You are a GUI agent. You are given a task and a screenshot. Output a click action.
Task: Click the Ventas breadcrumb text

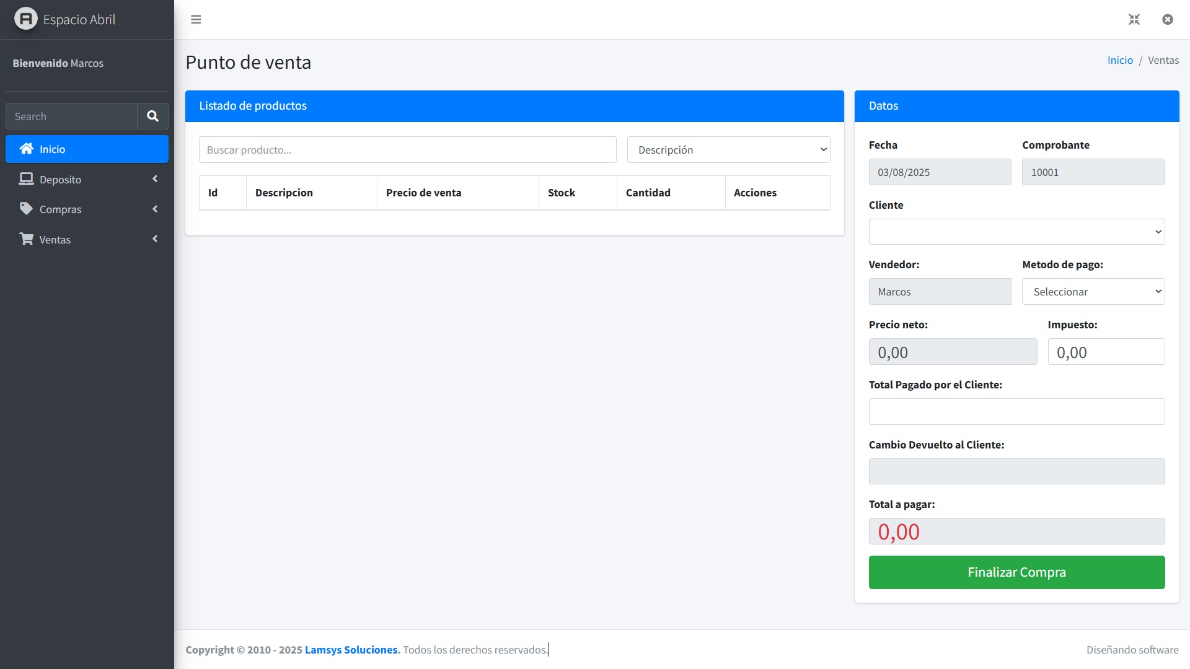(1163, 60)
